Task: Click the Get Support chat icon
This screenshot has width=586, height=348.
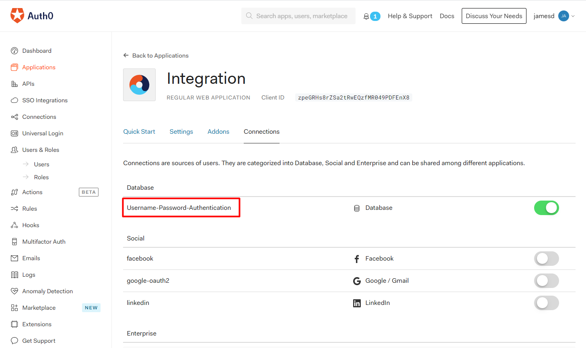Action: point(14,341)
